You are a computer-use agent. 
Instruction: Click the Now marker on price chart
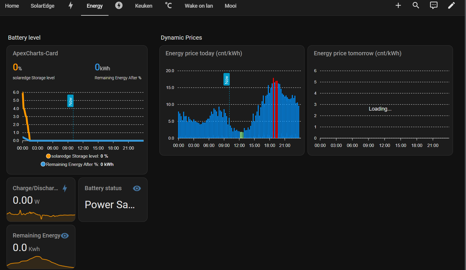[x=226, y=79]
